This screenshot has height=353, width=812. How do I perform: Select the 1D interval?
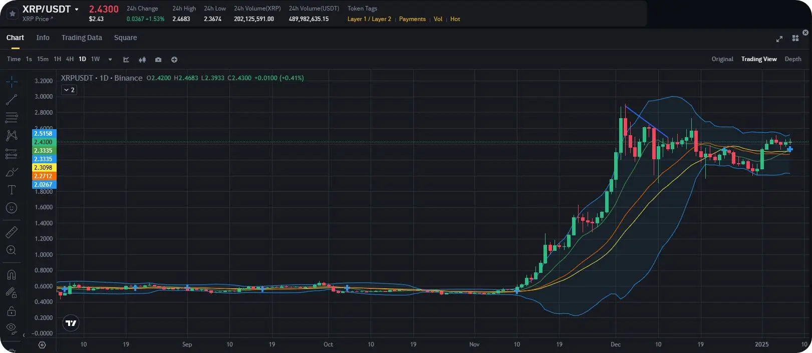click(82, 59)
